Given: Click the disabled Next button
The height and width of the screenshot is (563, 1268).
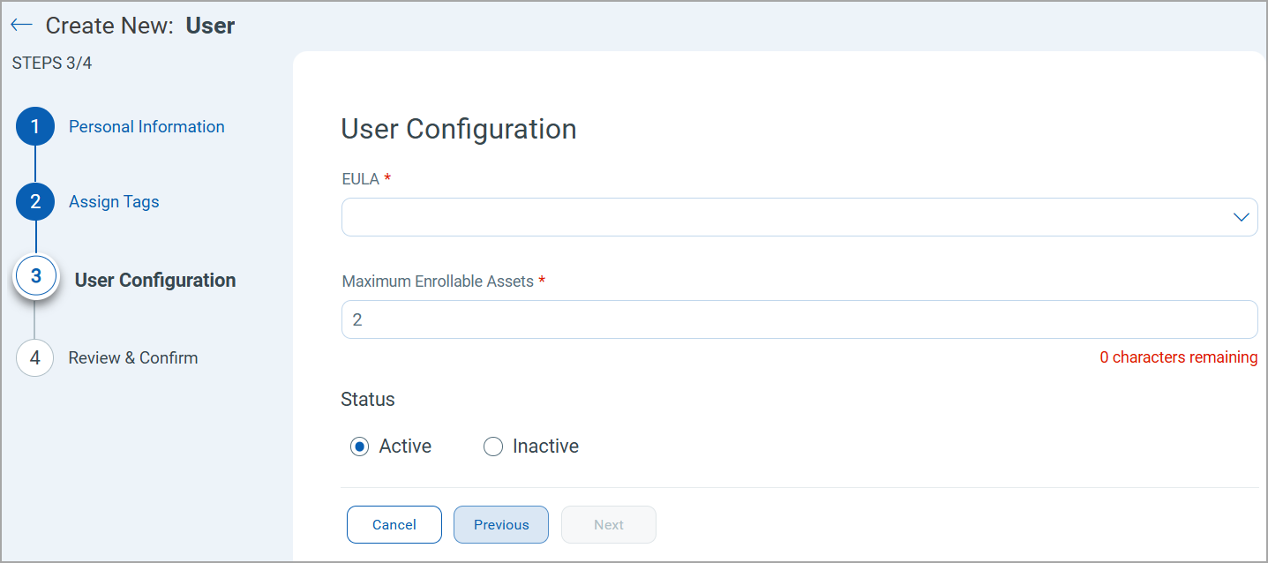Looking at the screenshot, I should click(609, 524).
